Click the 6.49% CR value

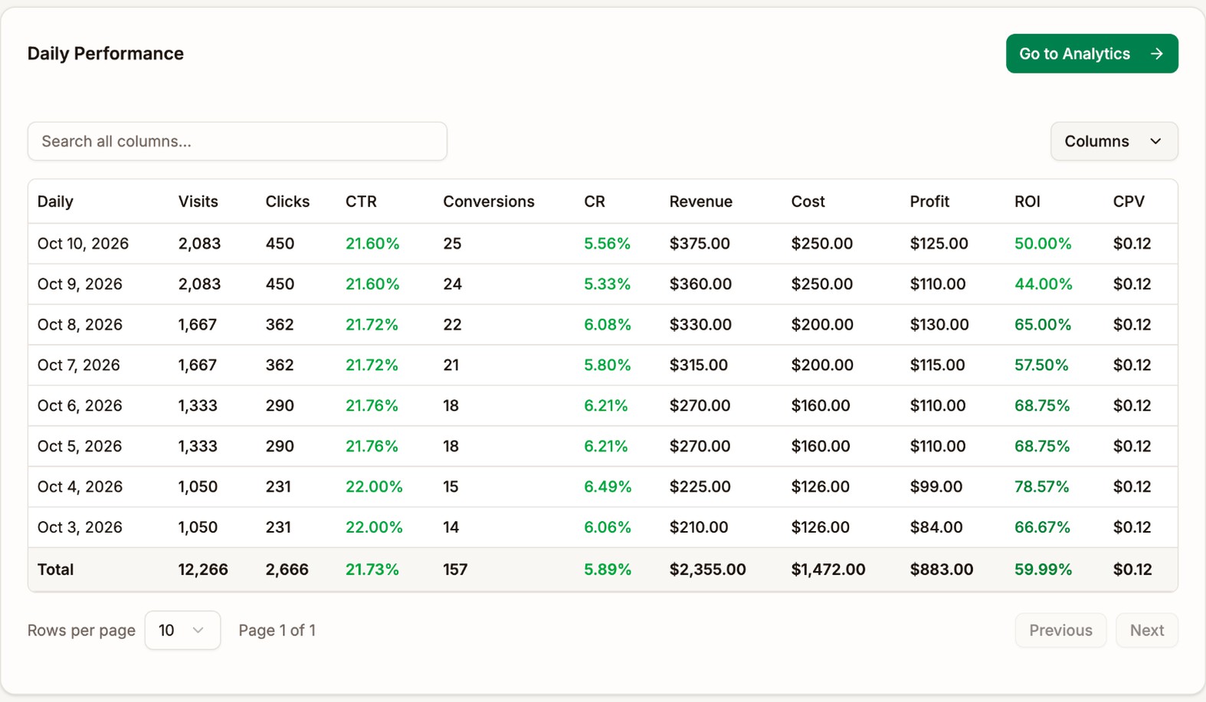click(608, 487)
